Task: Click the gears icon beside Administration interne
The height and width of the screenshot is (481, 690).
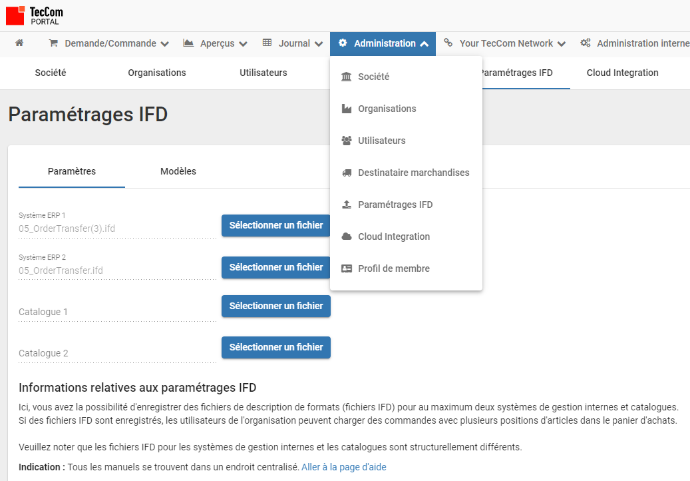Action: pyautogui.click(x=586, y=43)
